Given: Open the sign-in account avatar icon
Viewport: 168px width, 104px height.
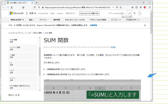Looking at the screenshot, I should [x=140, y=13].
